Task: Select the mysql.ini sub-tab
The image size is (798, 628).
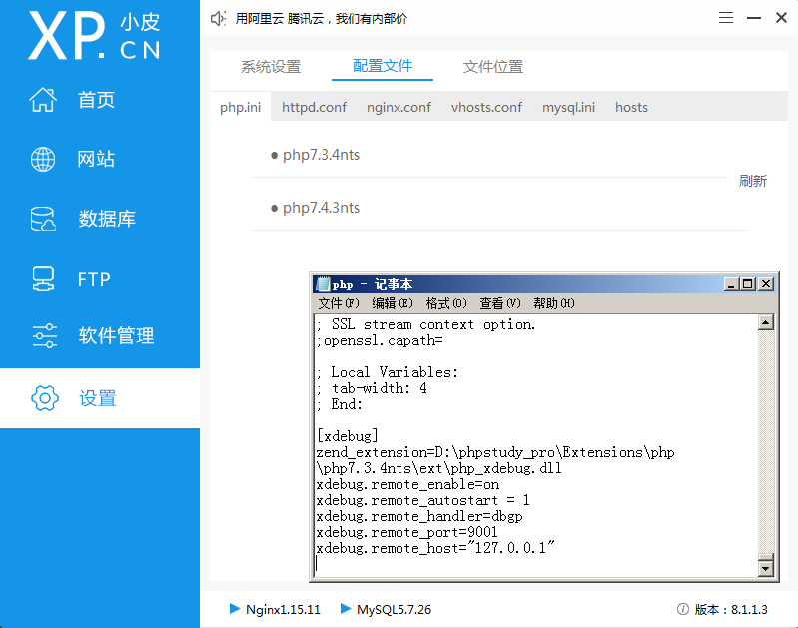Action: click(x=568, y=108)
